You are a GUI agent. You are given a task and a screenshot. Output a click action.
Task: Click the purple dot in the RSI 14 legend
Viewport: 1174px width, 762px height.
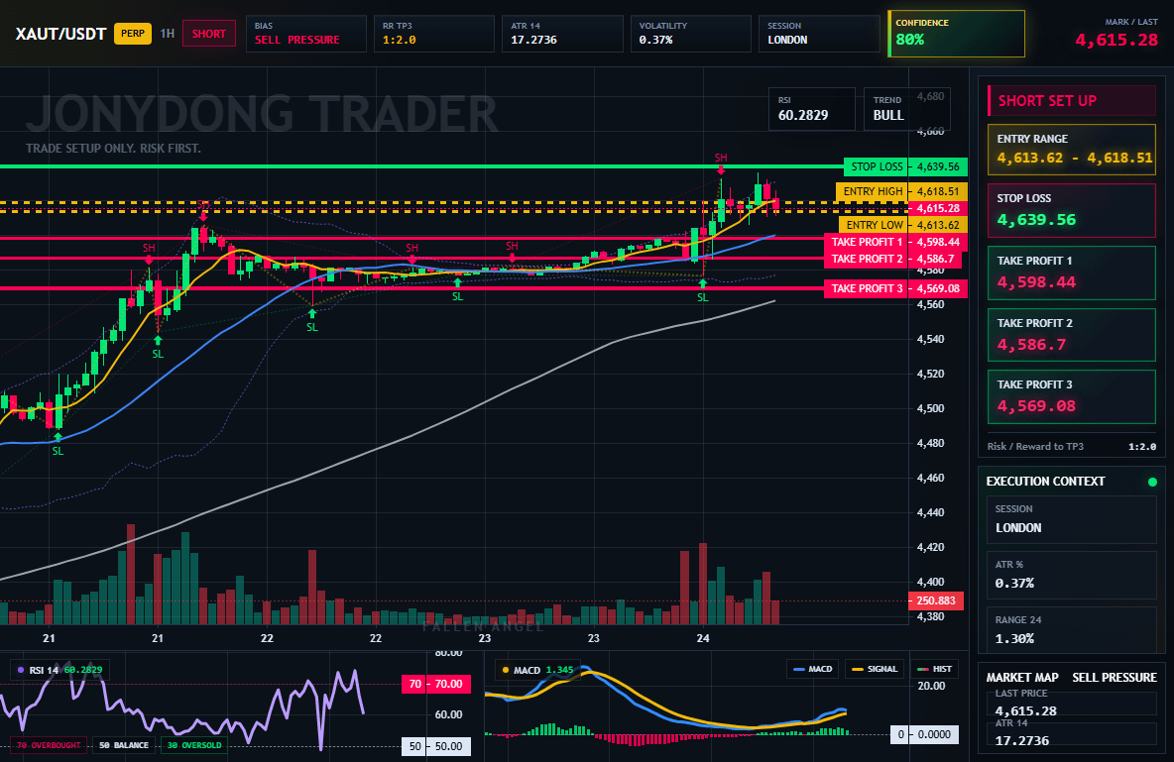[20, 670]
